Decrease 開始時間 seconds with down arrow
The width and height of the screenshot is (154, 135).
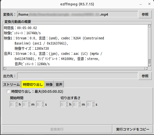coord(43,106)
